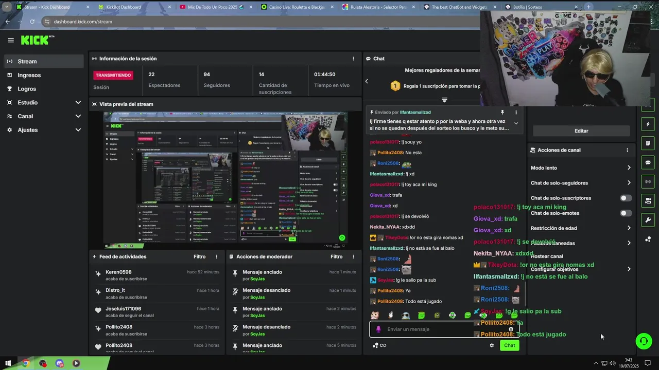Viewport: 659px width, 370px height.
Task: Toggle Chat de solo-emotes switch
Action: point(626,213)
